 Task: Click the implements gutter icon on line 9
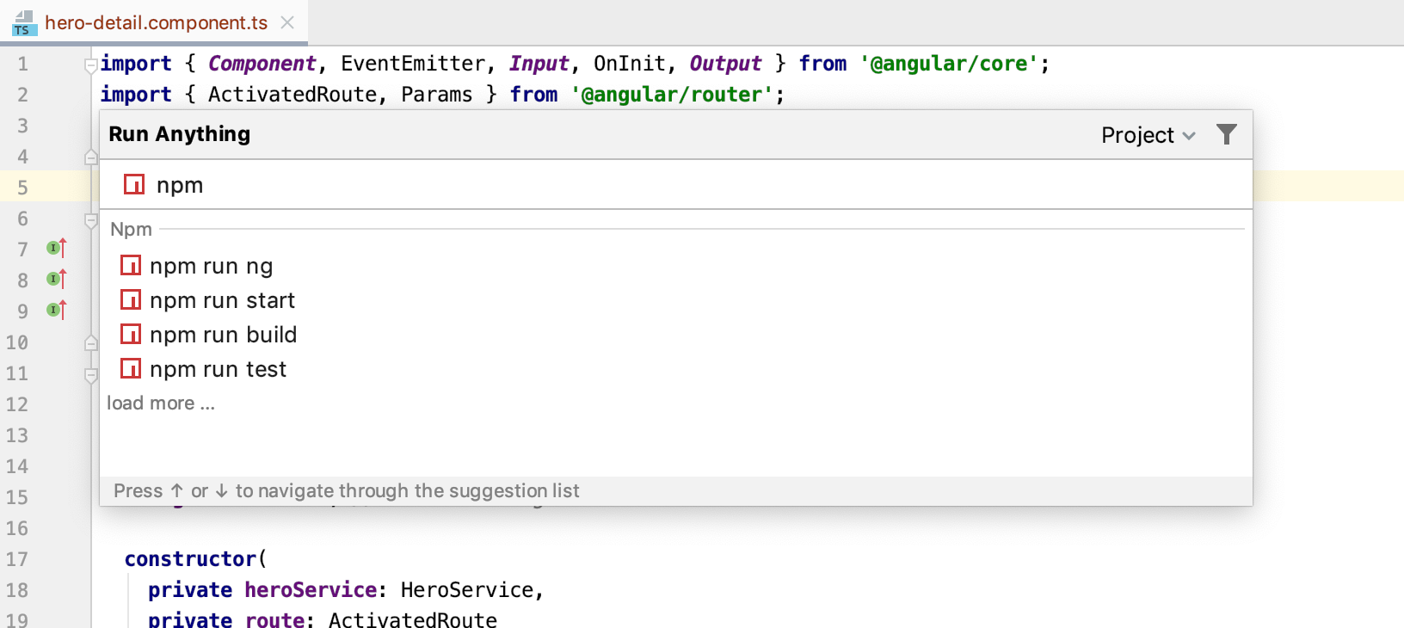click(x=56, y=311)
